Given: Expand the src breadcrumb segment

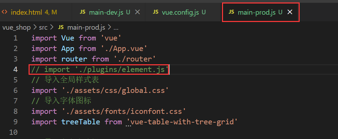Looking at the screenshot, I should pos(43,28).
